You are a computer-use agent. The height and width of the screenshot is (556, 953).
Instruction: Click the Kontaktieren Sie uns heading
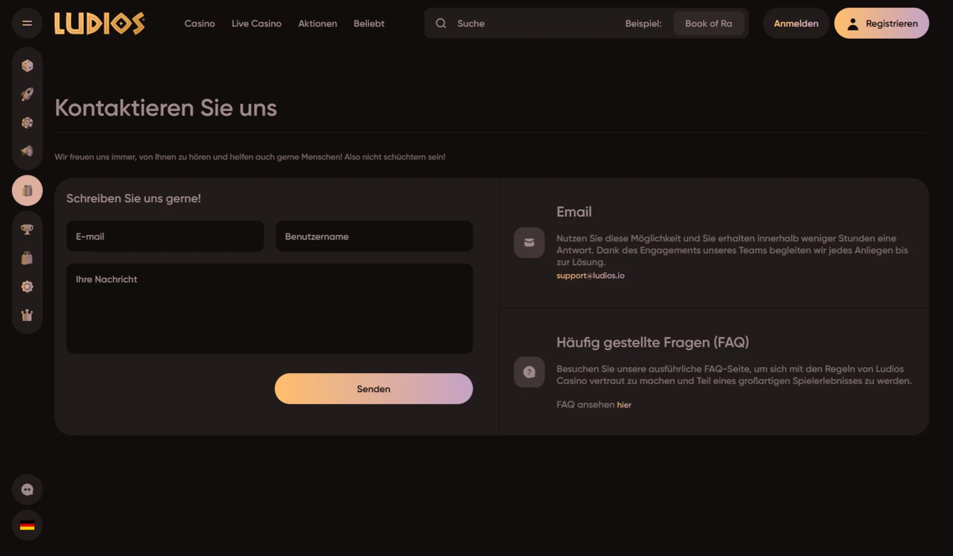166,108
